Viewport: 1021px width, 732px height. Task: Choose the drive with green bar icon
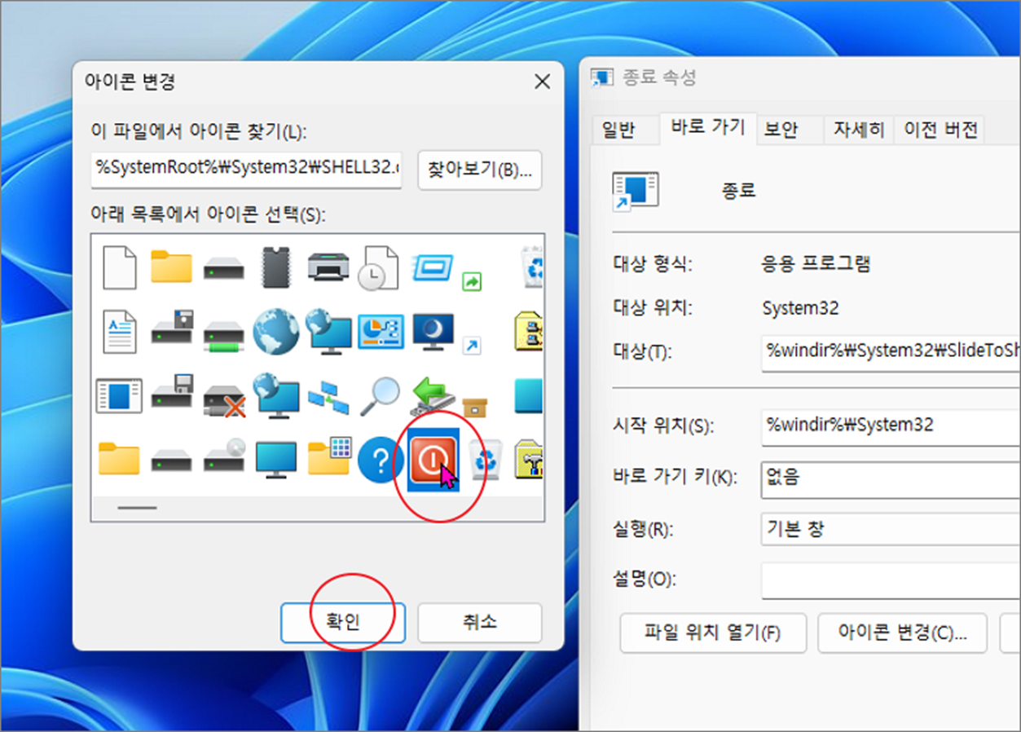(223, 335)
